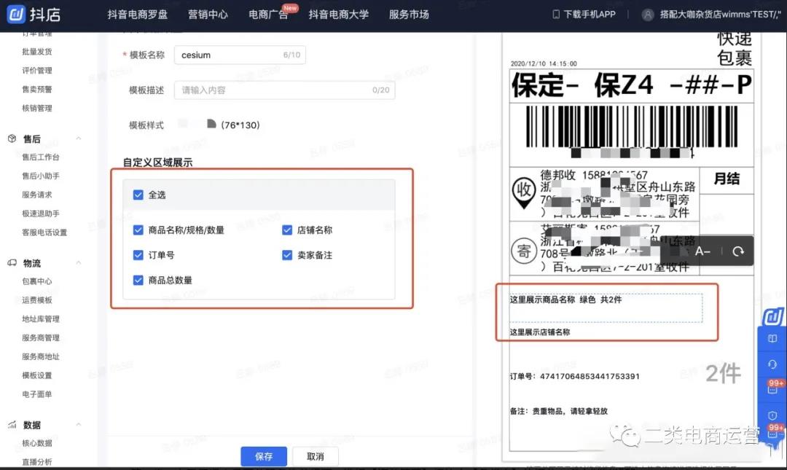Collapse the 售后 sidebar section
787x470 pixels.
click(79, 138)
